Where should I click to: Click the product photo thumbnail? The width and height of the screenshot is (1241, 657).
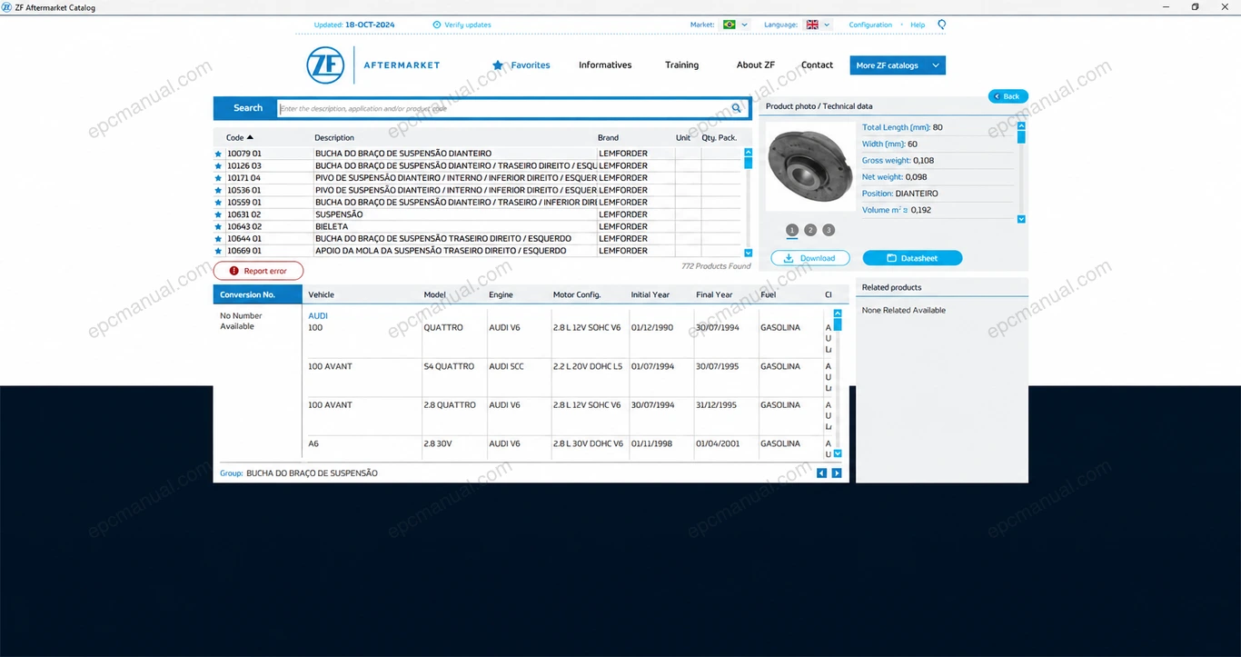[811, 167]
